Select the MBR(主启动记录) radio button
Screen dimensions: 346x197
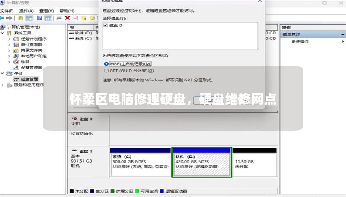(106, 64)
